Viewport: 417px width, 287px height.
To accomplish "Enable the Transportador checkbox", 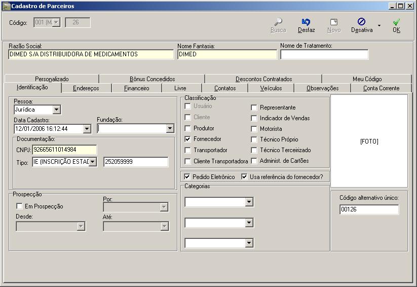I will [188, 150].
